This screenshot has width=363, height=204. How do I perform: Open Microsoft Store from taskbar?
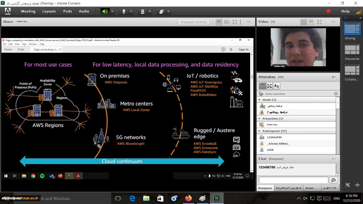click(160, 198)
